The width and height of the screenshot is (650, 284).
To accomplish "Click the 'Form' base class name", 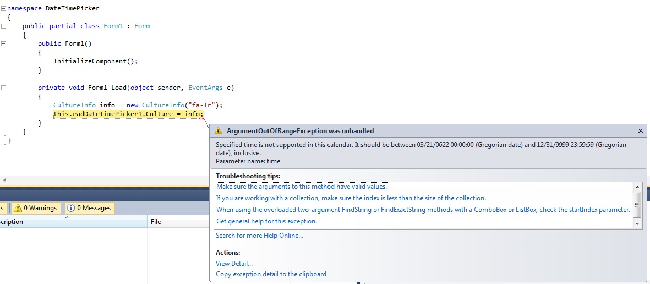I will (x=142, y=26).
